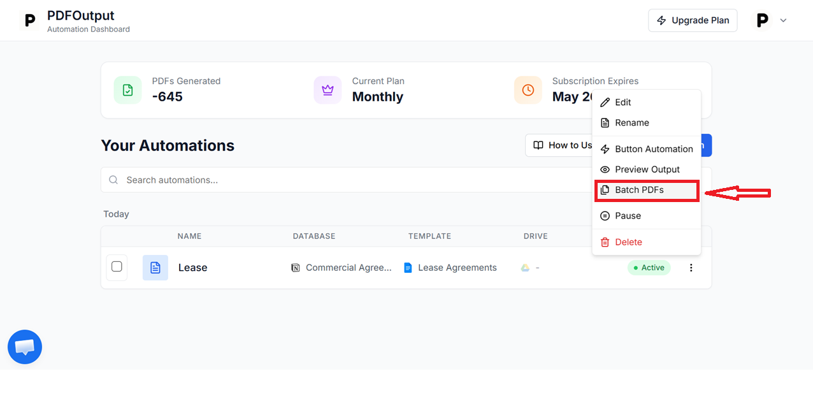Choose Button Automation menu entry

pos(647,149)
